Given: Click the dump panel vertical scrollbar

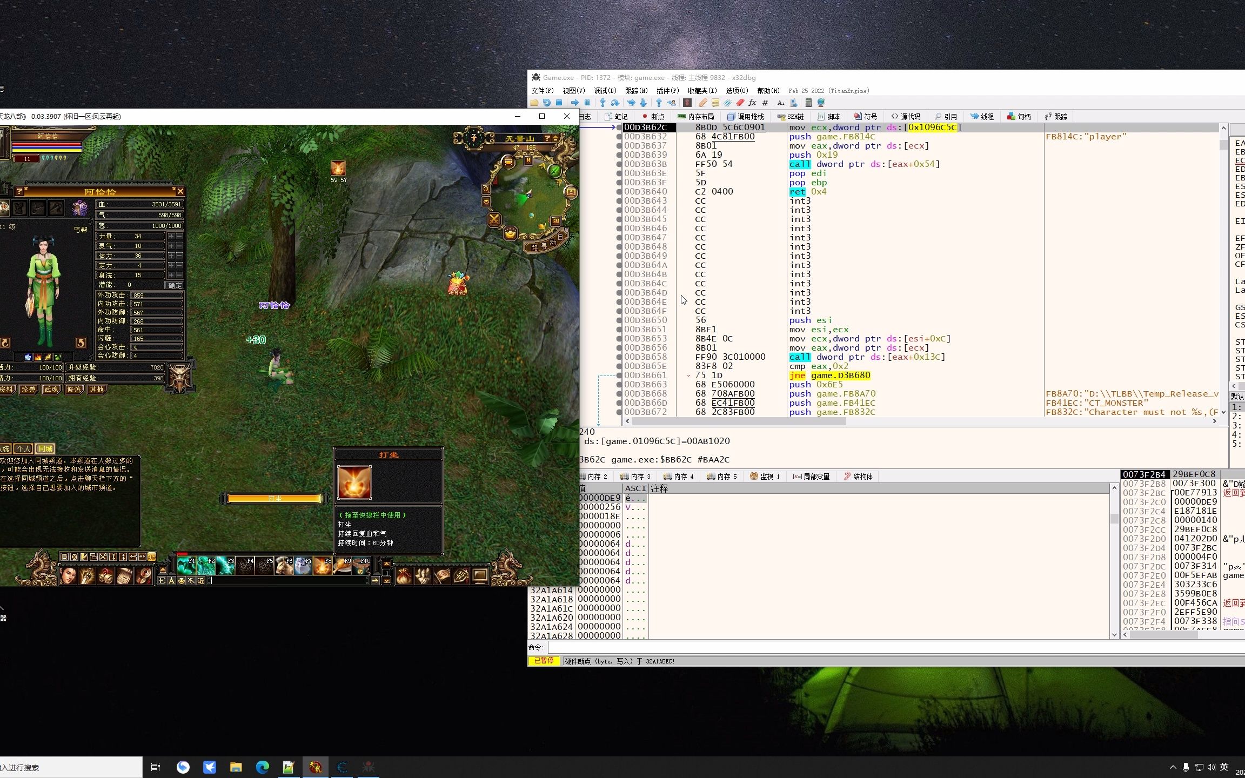Looking at the screenshot, I should point(1114,562).
